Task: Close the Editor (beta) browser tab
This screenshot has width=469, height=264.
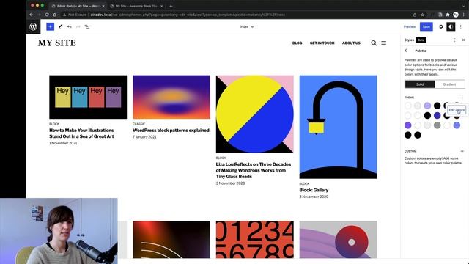Action: click(103, 6)
